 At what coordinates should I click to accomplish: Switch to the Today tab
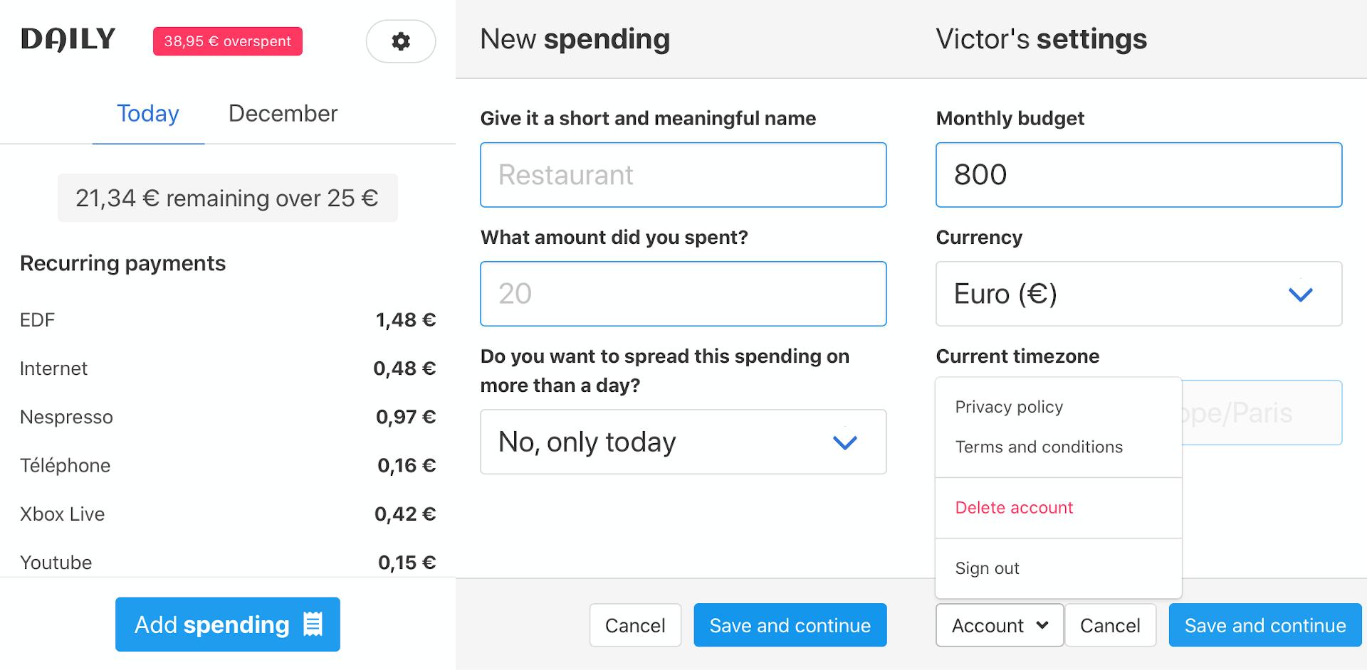tap(148, 114)
